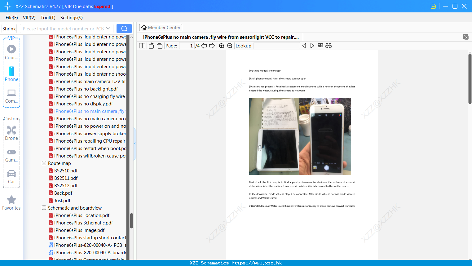Click the XZZ app logo icon
Image resolution: width=472 pixels, height=266 pixels.
click(x=8, y=6)
